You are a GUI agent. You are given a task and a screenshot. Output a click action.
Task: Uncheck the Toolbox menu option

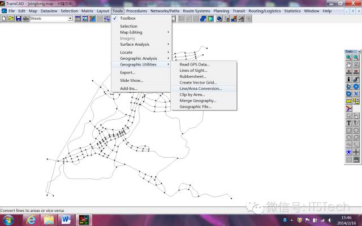pyautogui.click(x=127, y=18)
